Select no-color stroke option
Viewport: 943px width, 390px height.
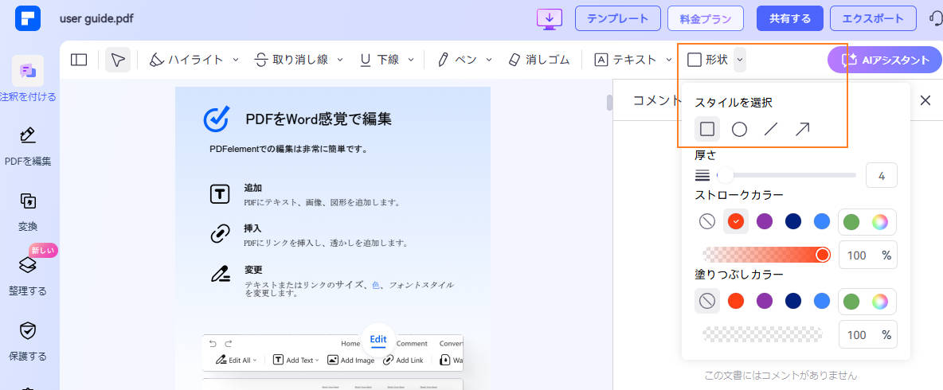pos(706,221)
